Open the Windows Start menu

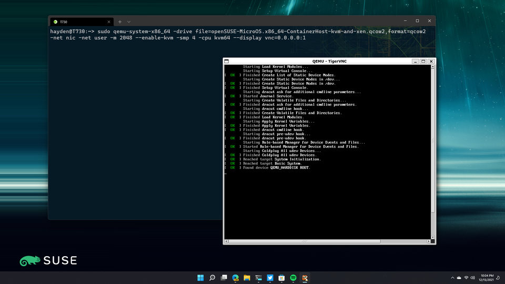click(x=200, y=277)
